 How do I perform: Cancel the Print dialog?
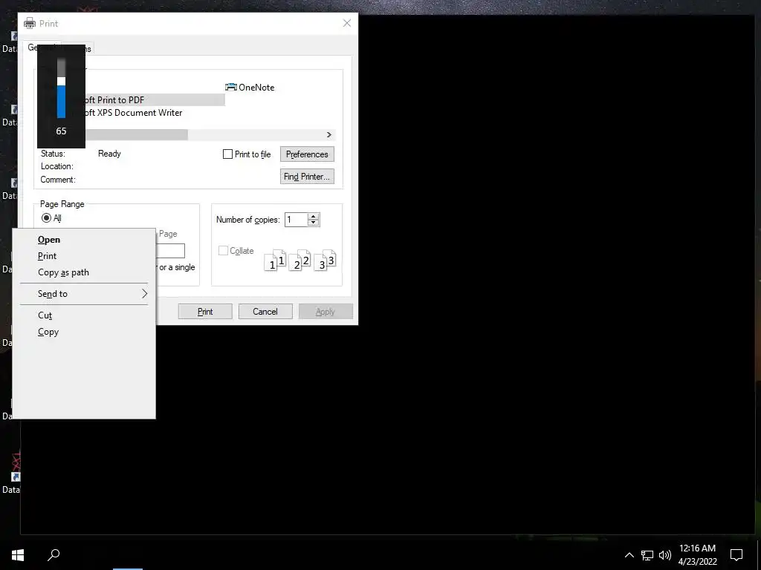(265, 312)
